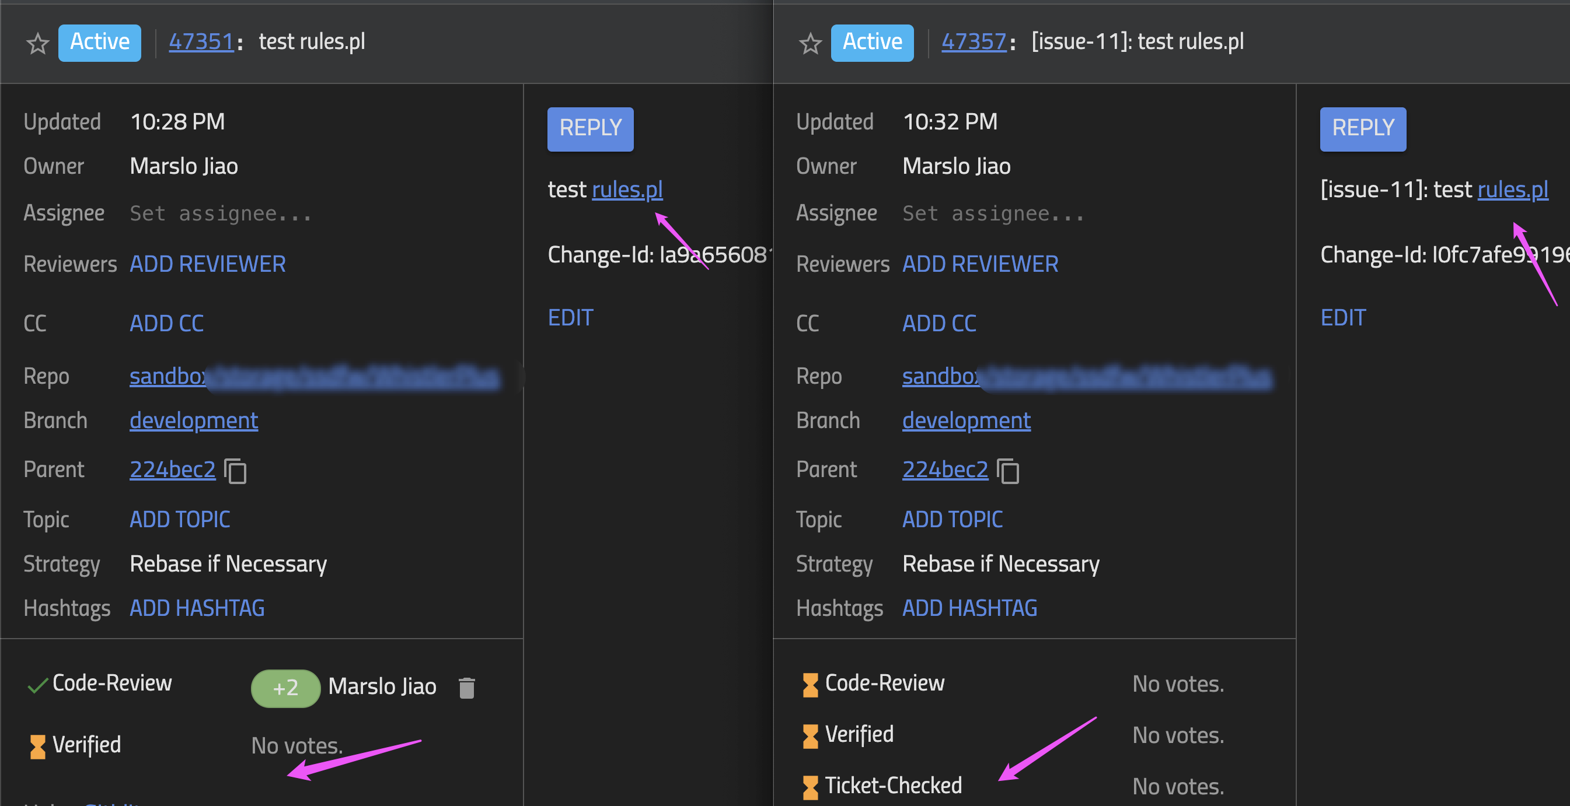
Task: Open change number 47351 link
Action: tap(201, 41)
